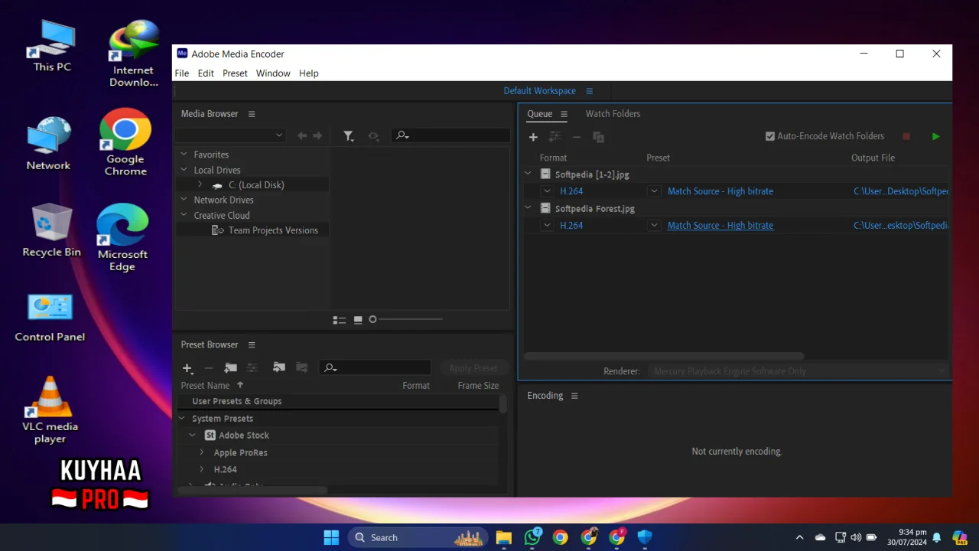Expand the Apple ProRes preset group
The image size is (979, 551).
pos(202,452)
